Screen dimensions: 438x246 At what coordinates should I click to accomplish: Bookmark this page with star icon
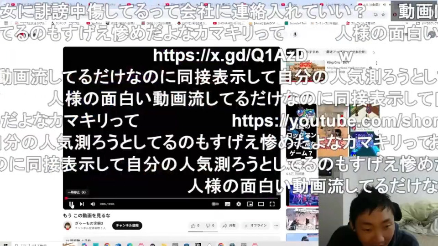tap(383, 14)
